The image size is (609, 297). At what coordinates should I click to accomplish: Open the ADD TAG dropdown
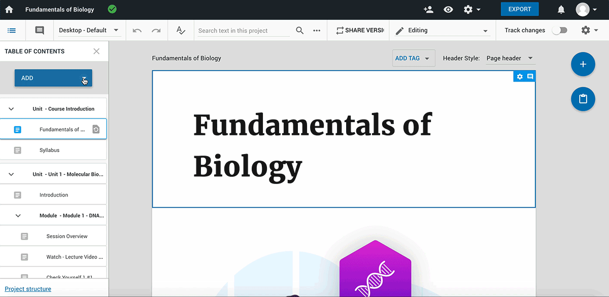click(414, 58)
